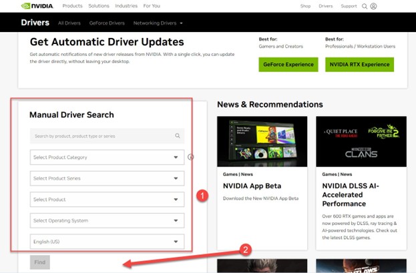Go to the All Drivers tab

coord(69,23)
